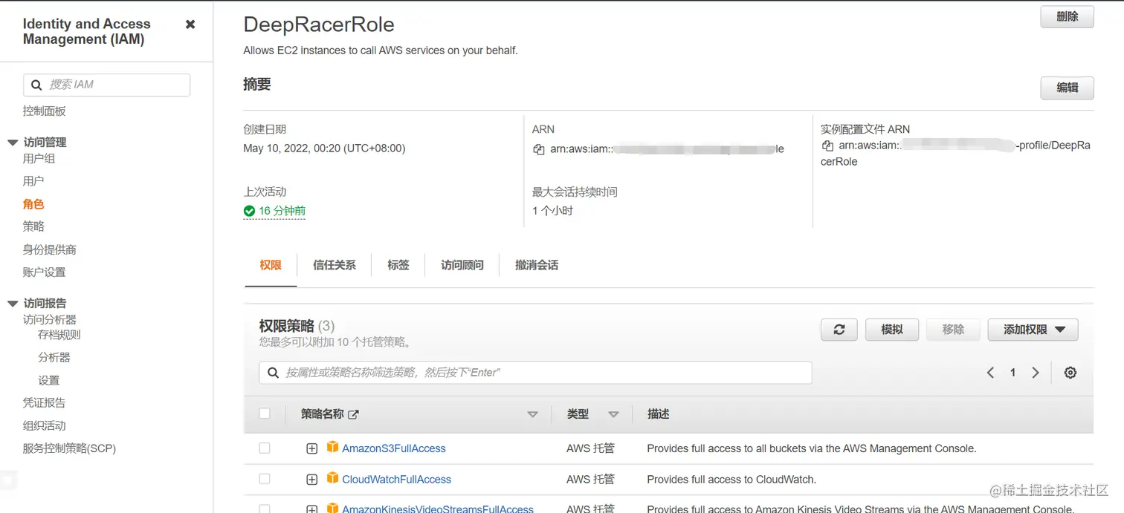The width and height of the screenshot is (1124, 513).
Task: Open 控制面板 in the sidebar
Action: tap(45, 111)
